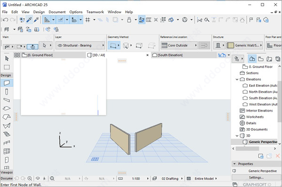The width and height of the screenshot is (282, 187).
Task: Open the View Map in Navigator
Action: (260, 59)
